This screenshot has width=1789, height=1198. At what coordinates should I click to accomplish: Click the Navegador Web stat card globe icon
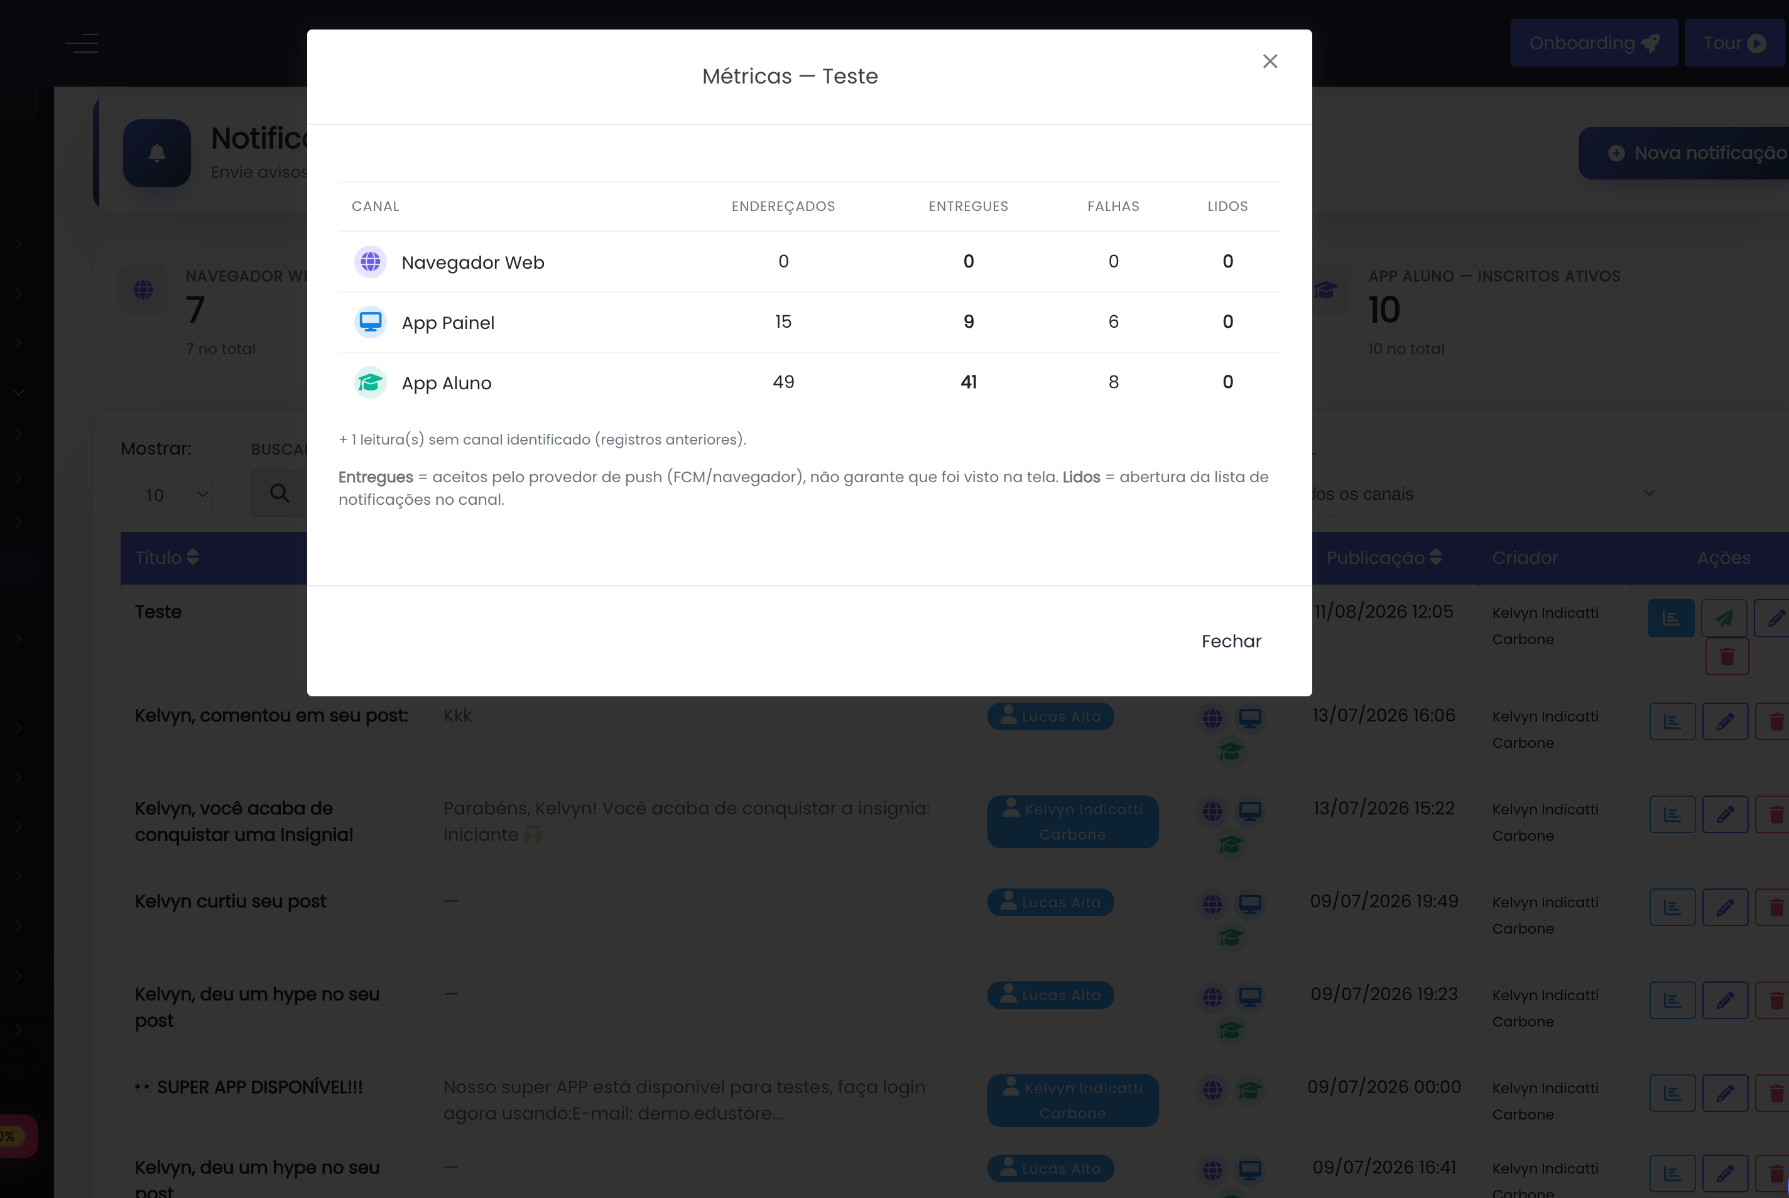[x=143, y=289]
